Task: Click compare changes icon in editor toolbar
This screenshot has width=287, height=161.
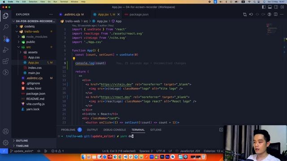Action: pos(245,14)
